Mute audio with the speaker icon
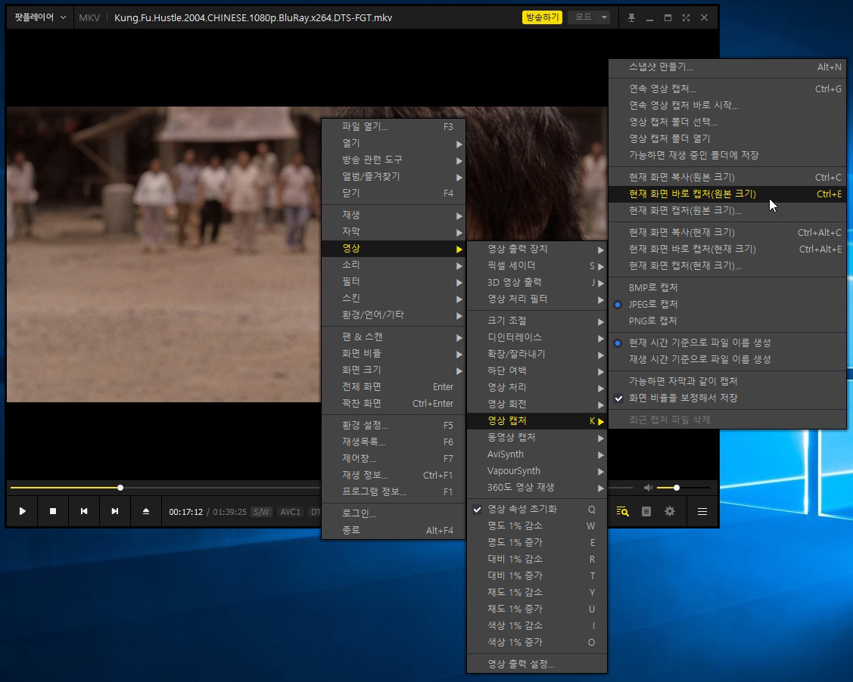Viewport: 853px width, 682px height. tap(648, 488)
